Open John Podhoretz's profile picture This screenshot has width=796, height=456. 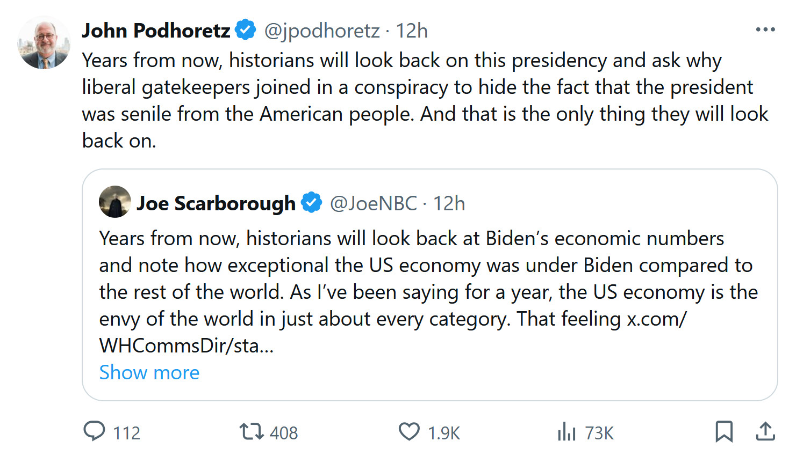pyautogui.click(x=44, y=43)
